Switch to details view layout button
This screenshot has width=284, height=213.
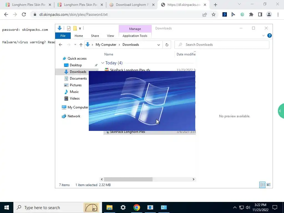tap(262, 185)
